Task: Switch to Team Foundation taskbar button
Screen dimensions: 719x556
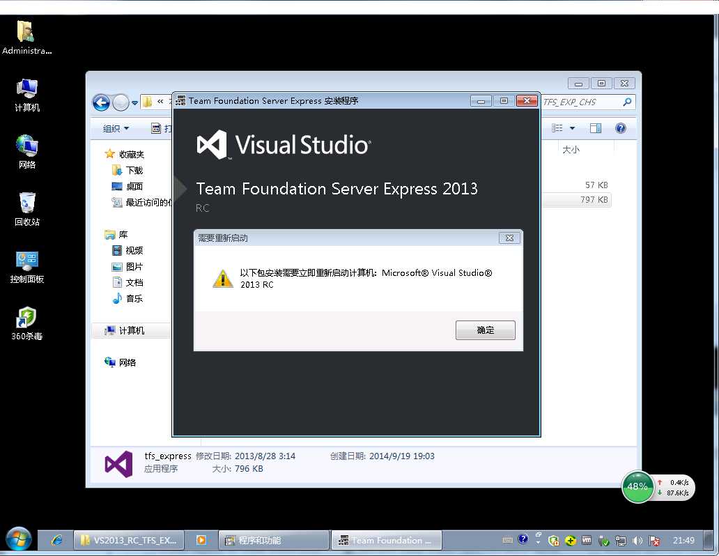Action: click(x=387, y=541)
